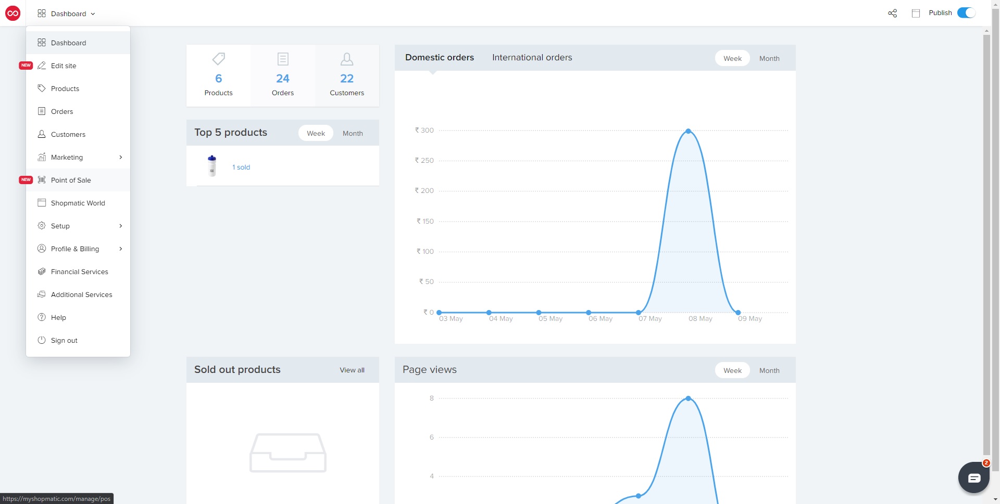Open the Dashboard dropdown in top bar
The height and width of the screenshot is (504, 1000).
point(66,14)
